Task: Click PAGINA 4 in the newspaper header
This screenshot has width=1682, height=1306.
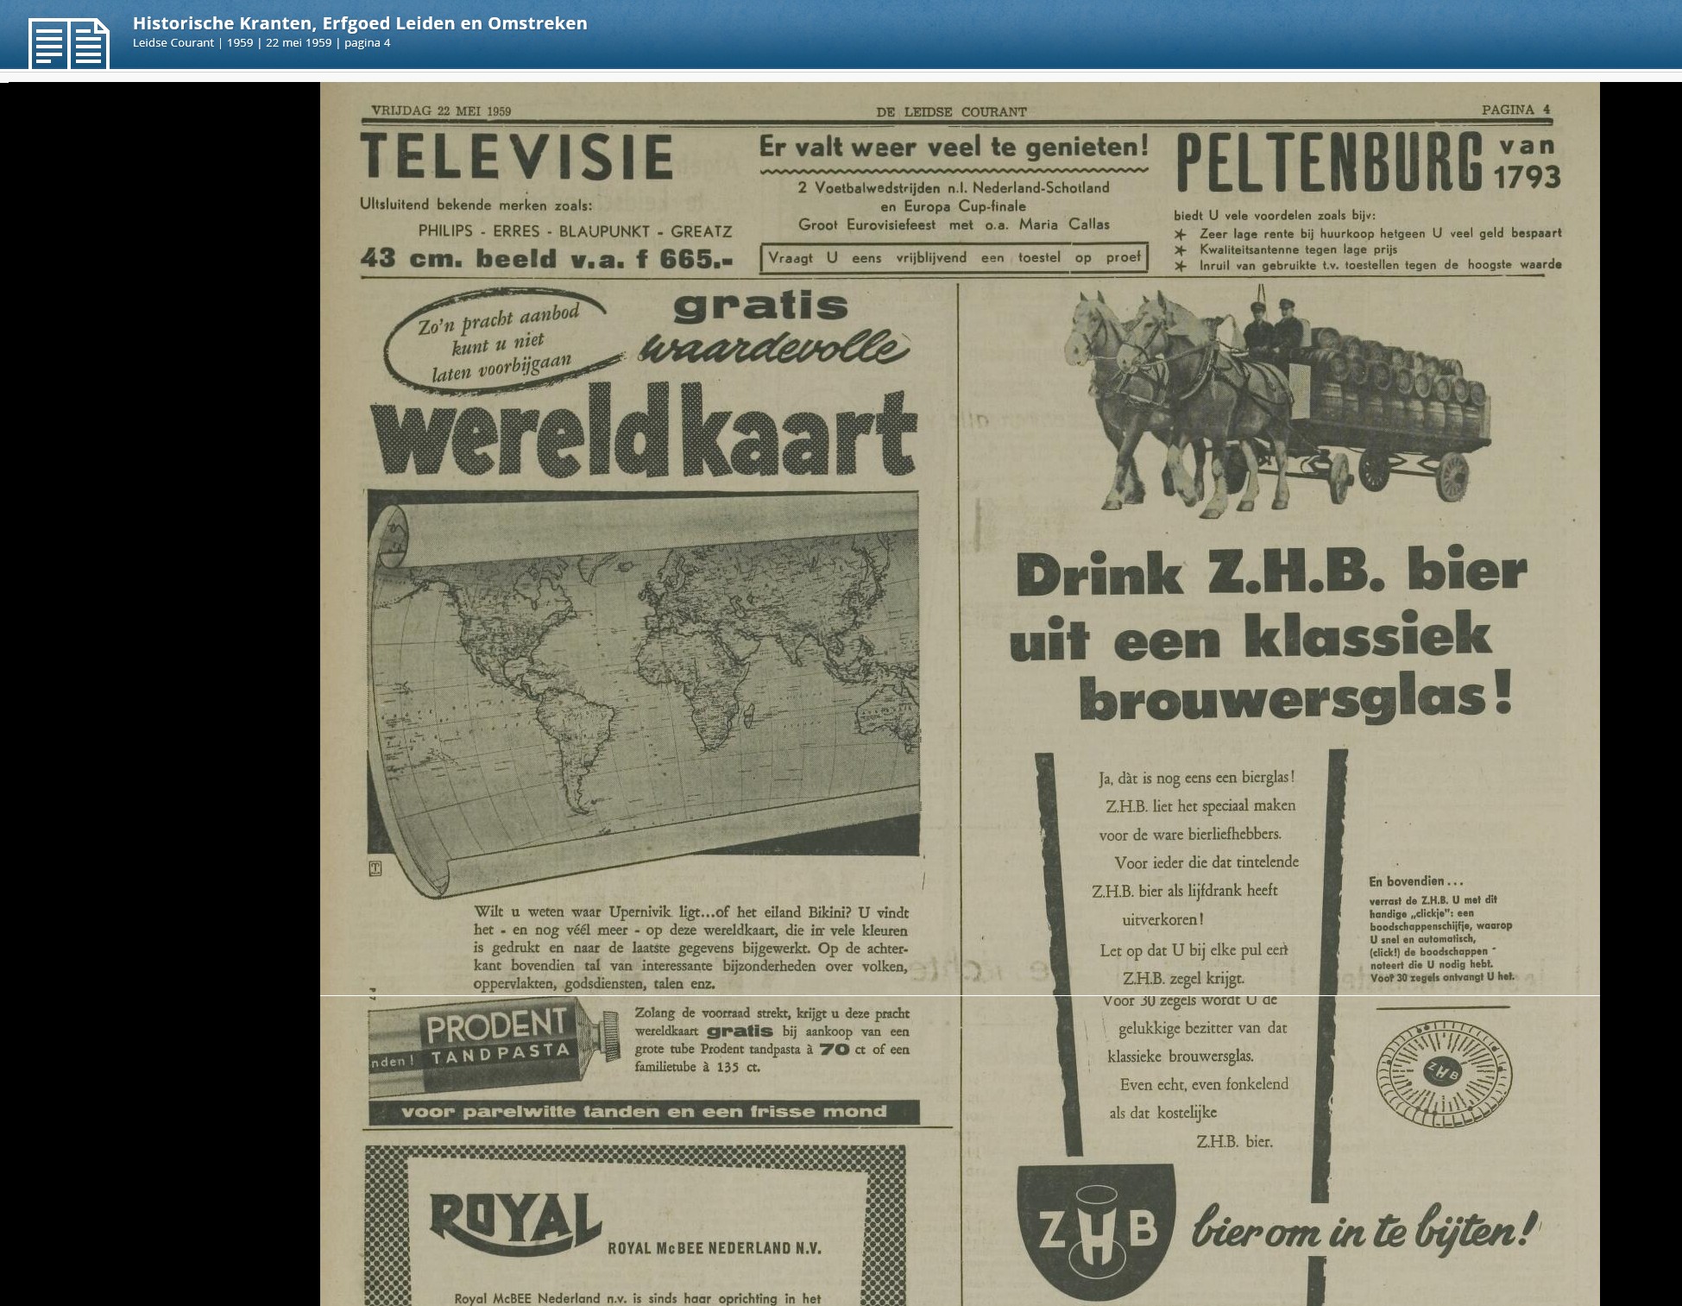Action: point(1515,110)
